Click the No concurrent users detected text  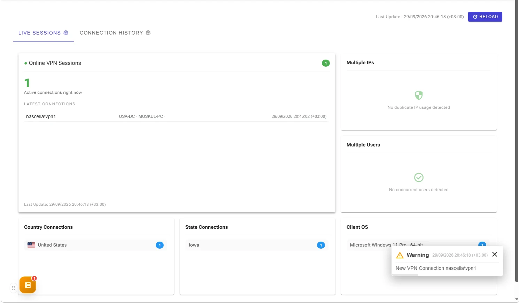[x=419, y=190]
